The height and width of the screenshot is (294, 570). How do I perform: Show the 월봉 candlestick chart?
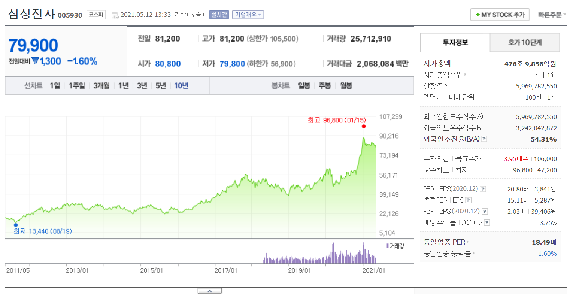(x=346, y=86)
